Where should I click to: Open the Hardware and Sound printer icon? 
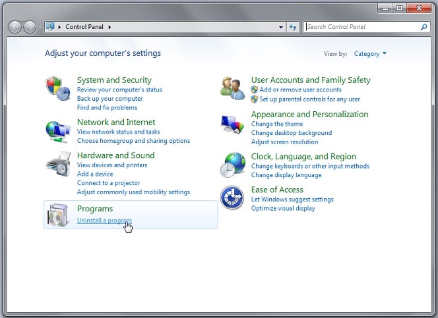[x=59, y=164]
